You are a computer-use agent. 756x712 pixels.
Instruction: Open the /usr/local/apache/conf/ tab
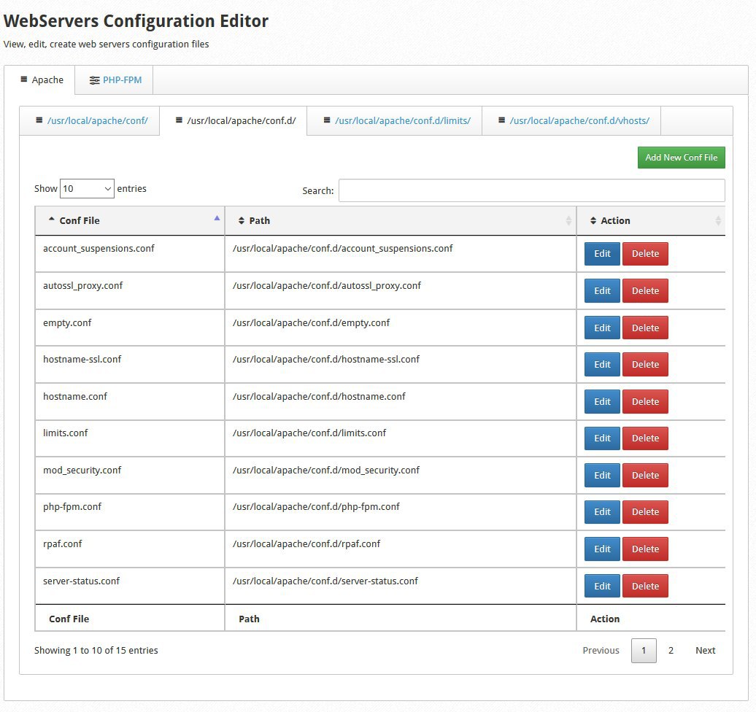pos(90,121)
